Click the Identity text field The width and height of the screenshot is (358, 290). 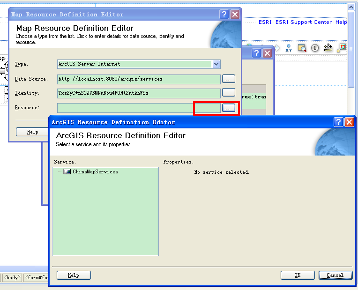(139, 93)
